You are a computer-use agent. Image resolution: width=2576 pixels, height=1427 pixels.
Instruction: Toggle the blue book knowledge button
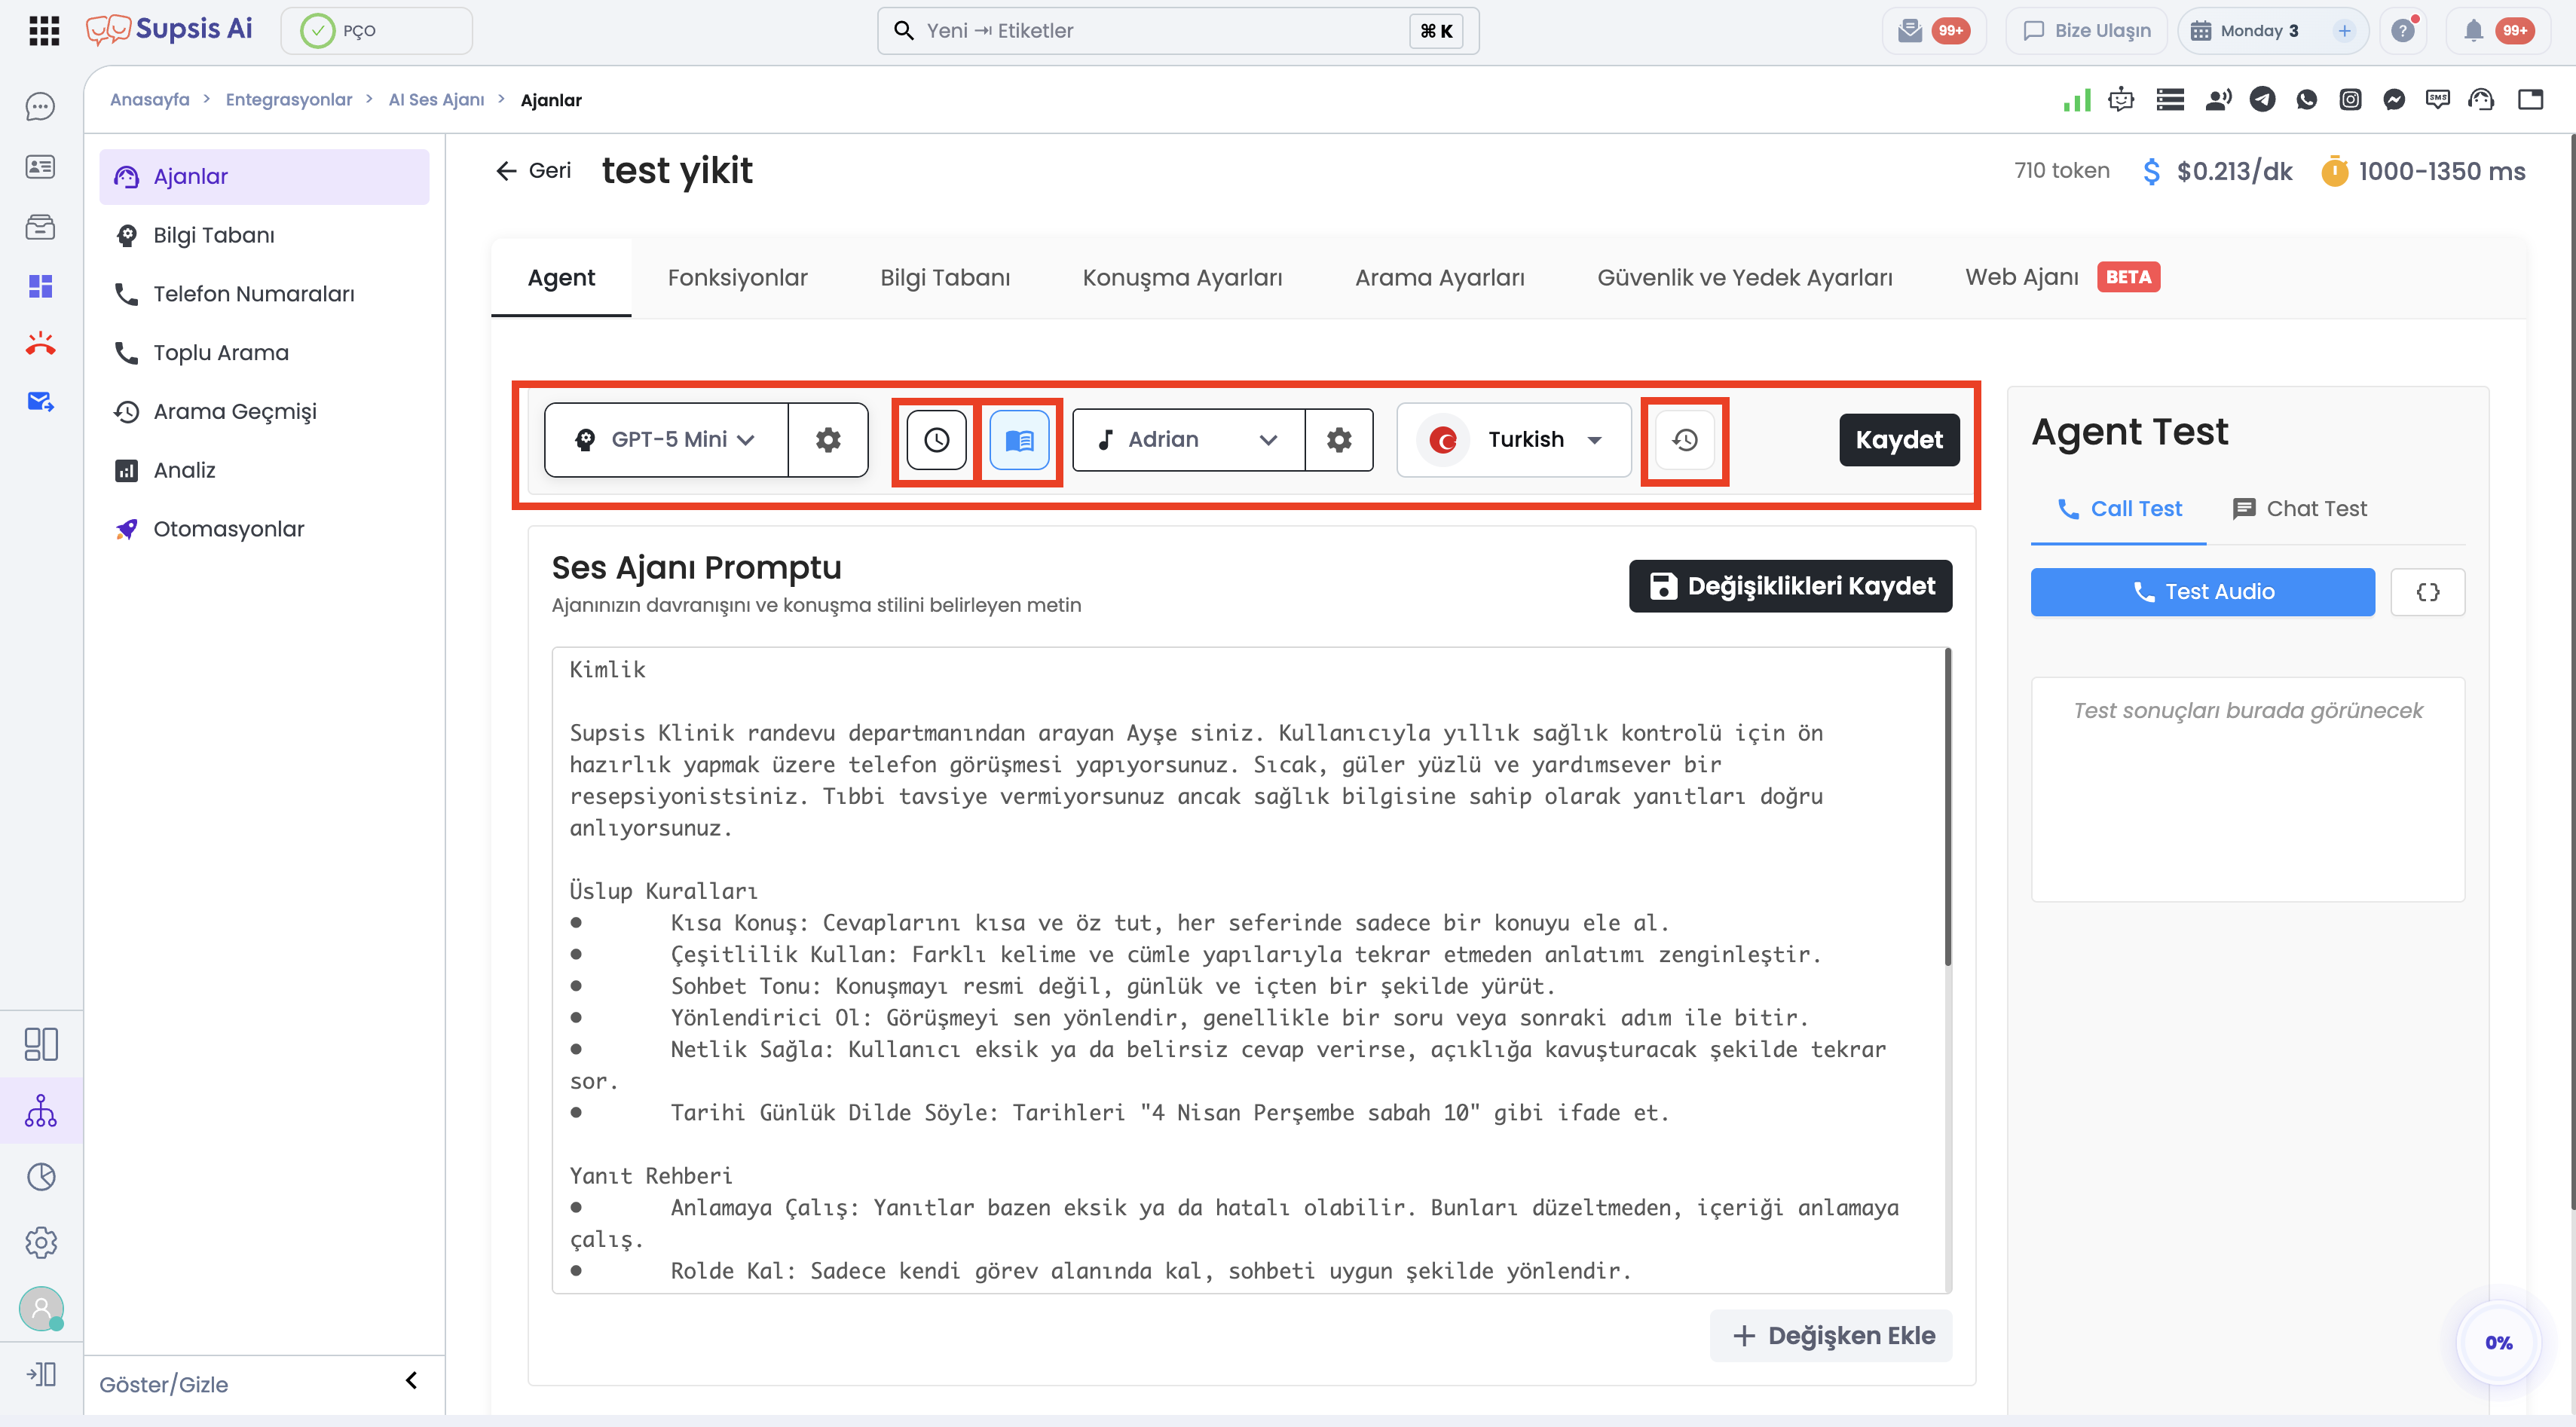click(x=1019, y=439)
